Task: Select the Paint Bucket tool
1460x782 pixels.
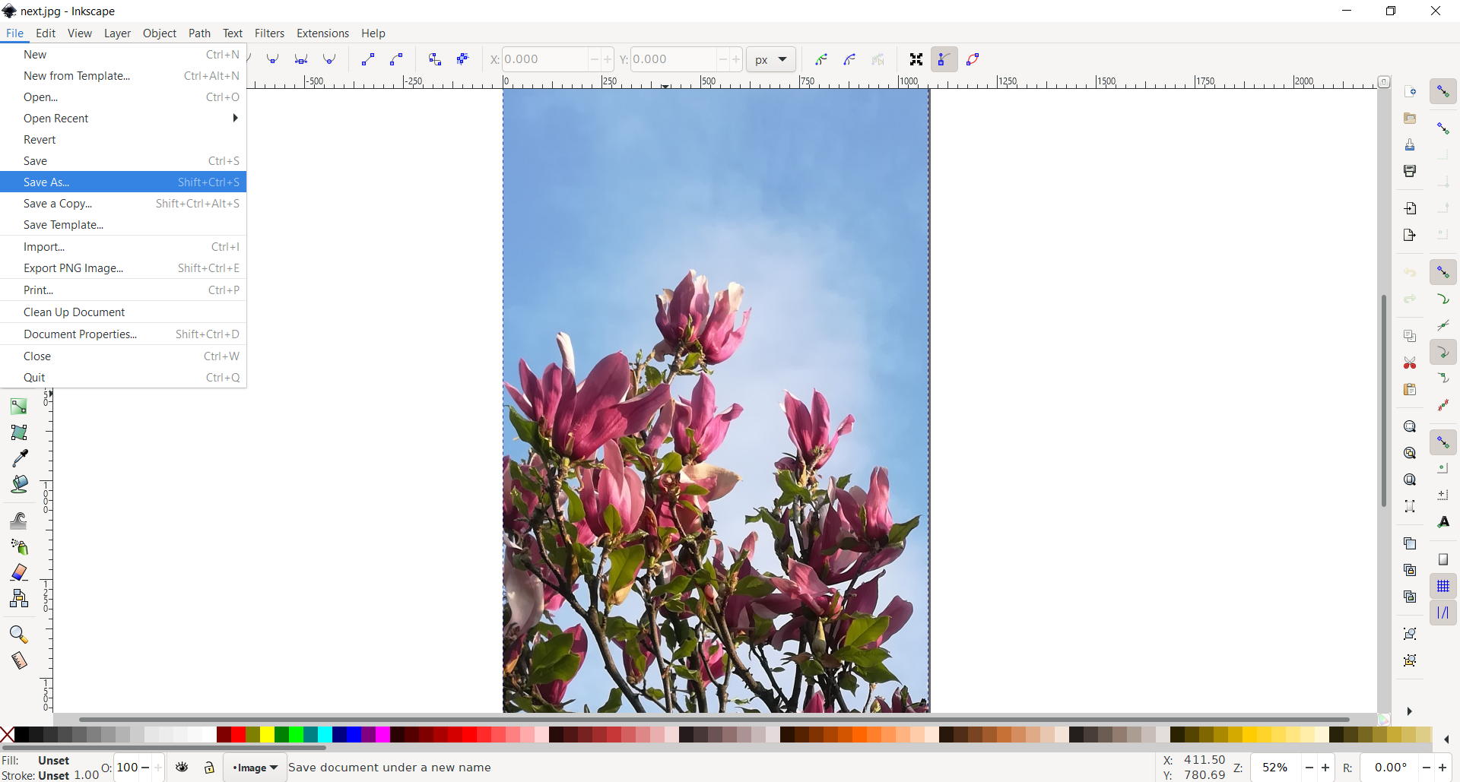Action: point(18,484)
